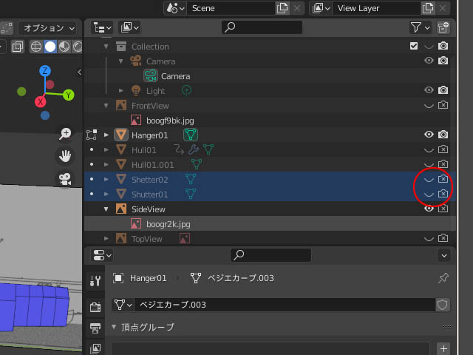Screen dimensions: 473x355
Task: Expand the Hanger01 object
Action: tap(106, 135)
